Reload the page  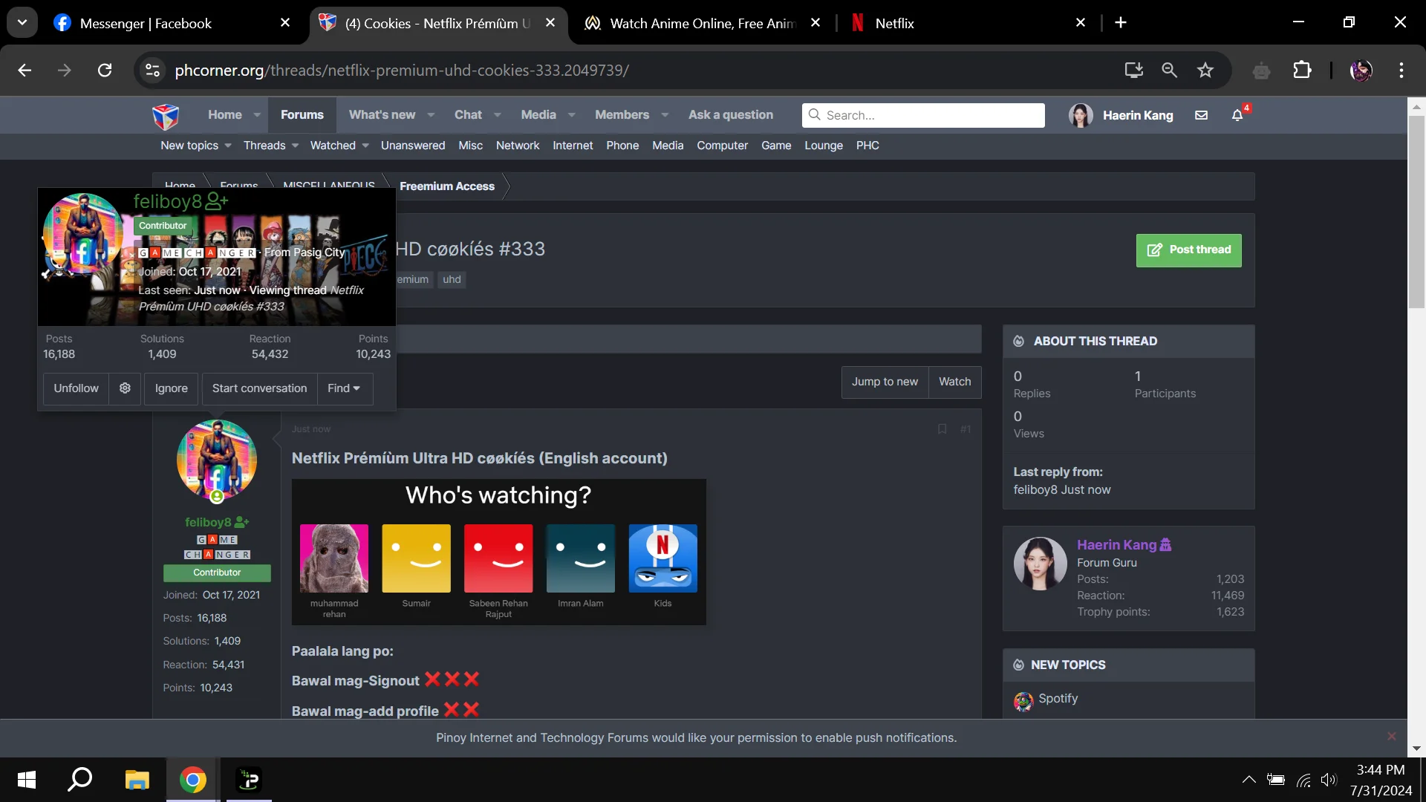(105, 71)
